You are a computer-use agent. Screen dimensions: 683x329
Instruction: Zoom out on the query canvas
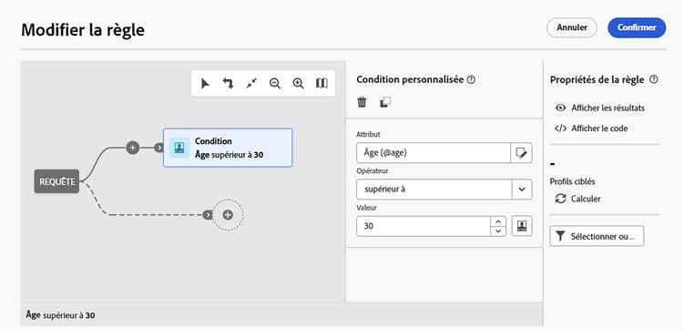pyautogui.click(x=275, y=83)
